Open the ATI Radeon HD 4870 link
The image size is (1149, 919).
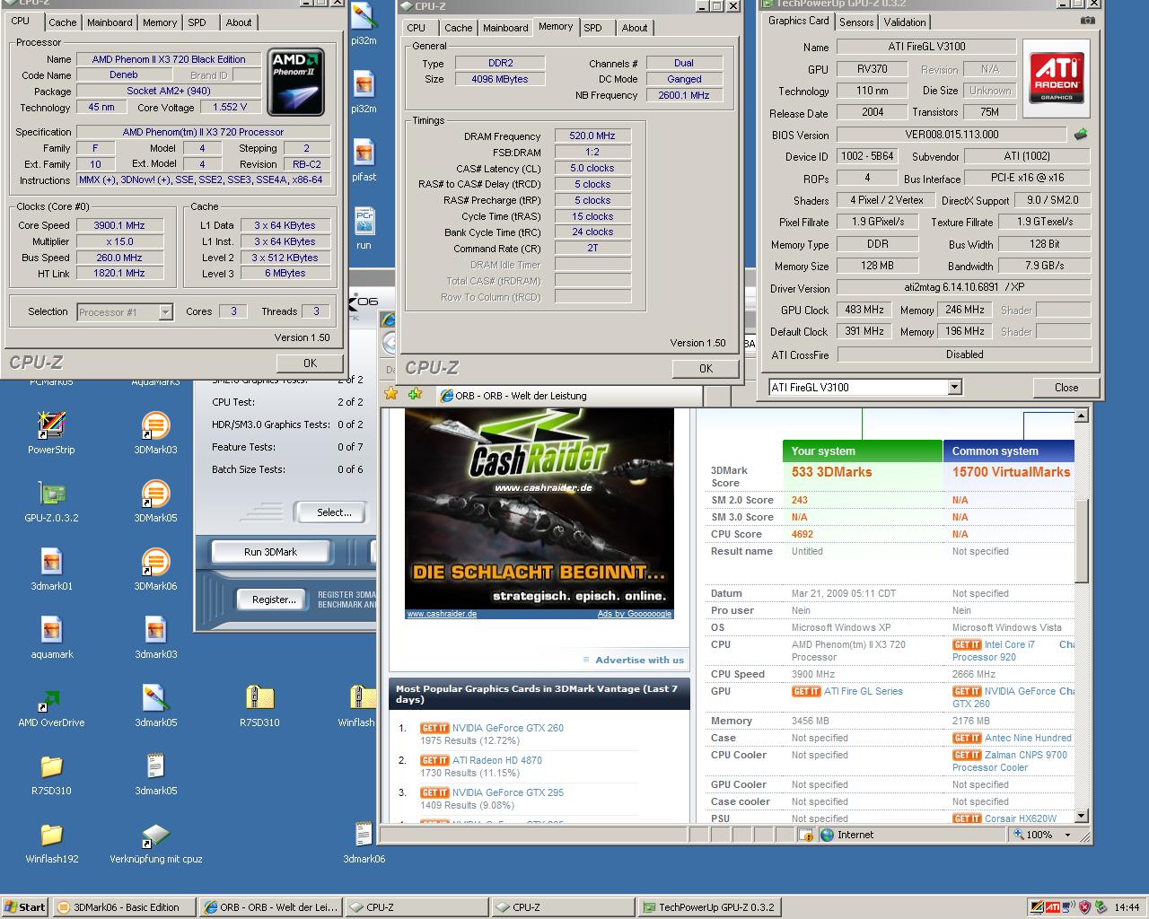click(x=497, y=760)
